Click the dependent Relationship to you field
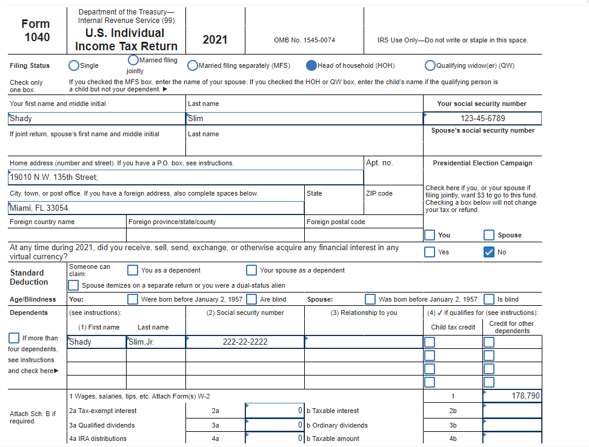The width and height of the screenshot is (589, 447). [x=364, y=342]
